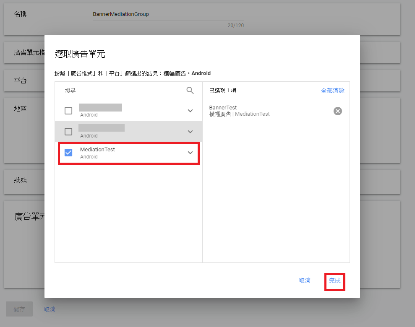Click 取消 in the dialog footer
The image size is (415, 327).
pos(304,280)
